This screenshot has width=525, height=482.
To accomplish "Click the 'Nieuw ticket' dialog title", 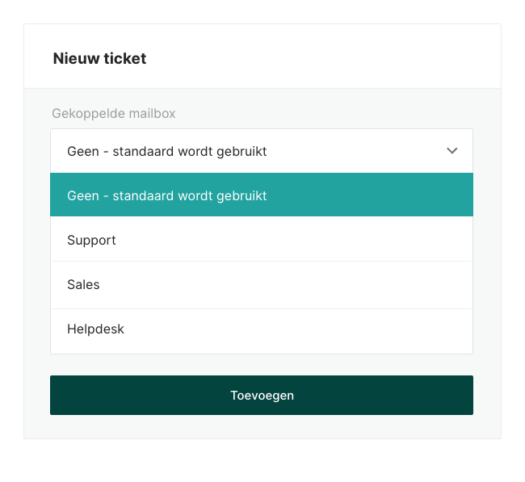I will pos(99,58).
